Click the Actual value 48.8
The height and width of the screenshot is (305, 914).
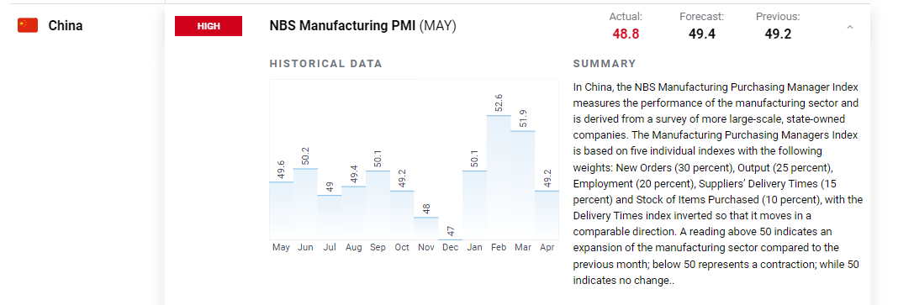(x=626, y=34)
